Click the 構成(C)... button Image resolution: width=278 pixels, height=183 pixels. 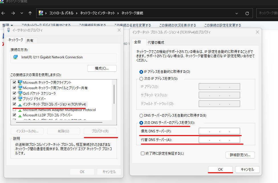pos(102,68)
